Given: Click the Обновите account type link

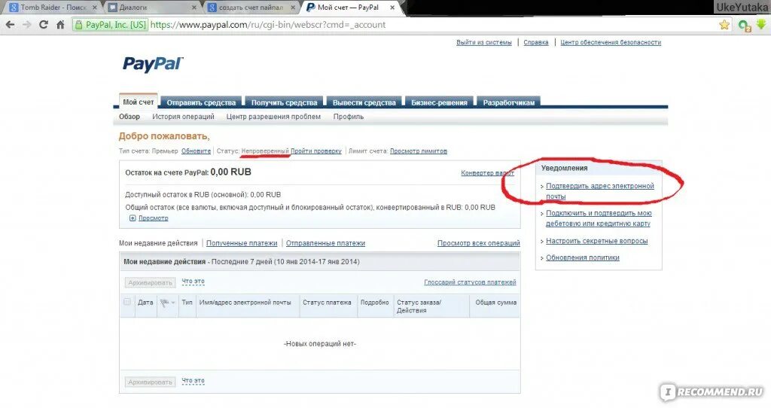Looking at the screenshot, I should (196, 151).
